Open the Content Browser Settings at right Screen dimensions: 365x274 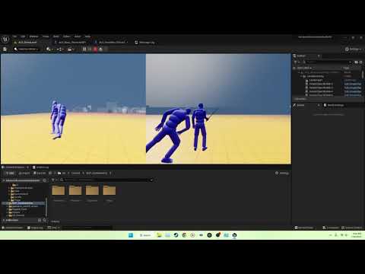tap(282, 173)
